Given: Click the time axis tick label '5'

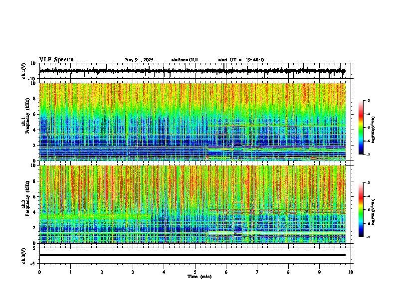Looking at the screenshot, I should (x=195, y=272).
